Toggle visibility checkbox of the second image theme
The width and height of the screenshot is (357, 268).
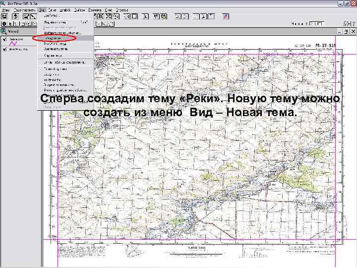point(4,49)
